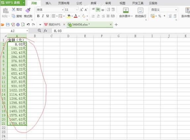Click the Merge and Center icon

(x=126, y=10)
